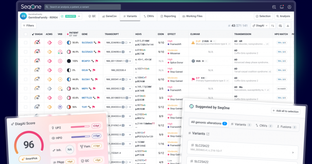Click the HPO score progress bar
Screen dimensions: 312x164
[81, 137]
